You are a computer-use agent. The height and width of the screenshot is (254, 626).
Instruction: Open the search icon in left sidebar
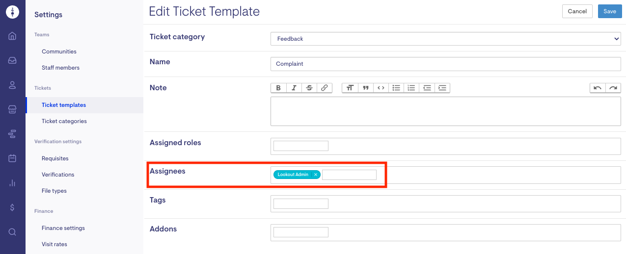click(12, 232)
